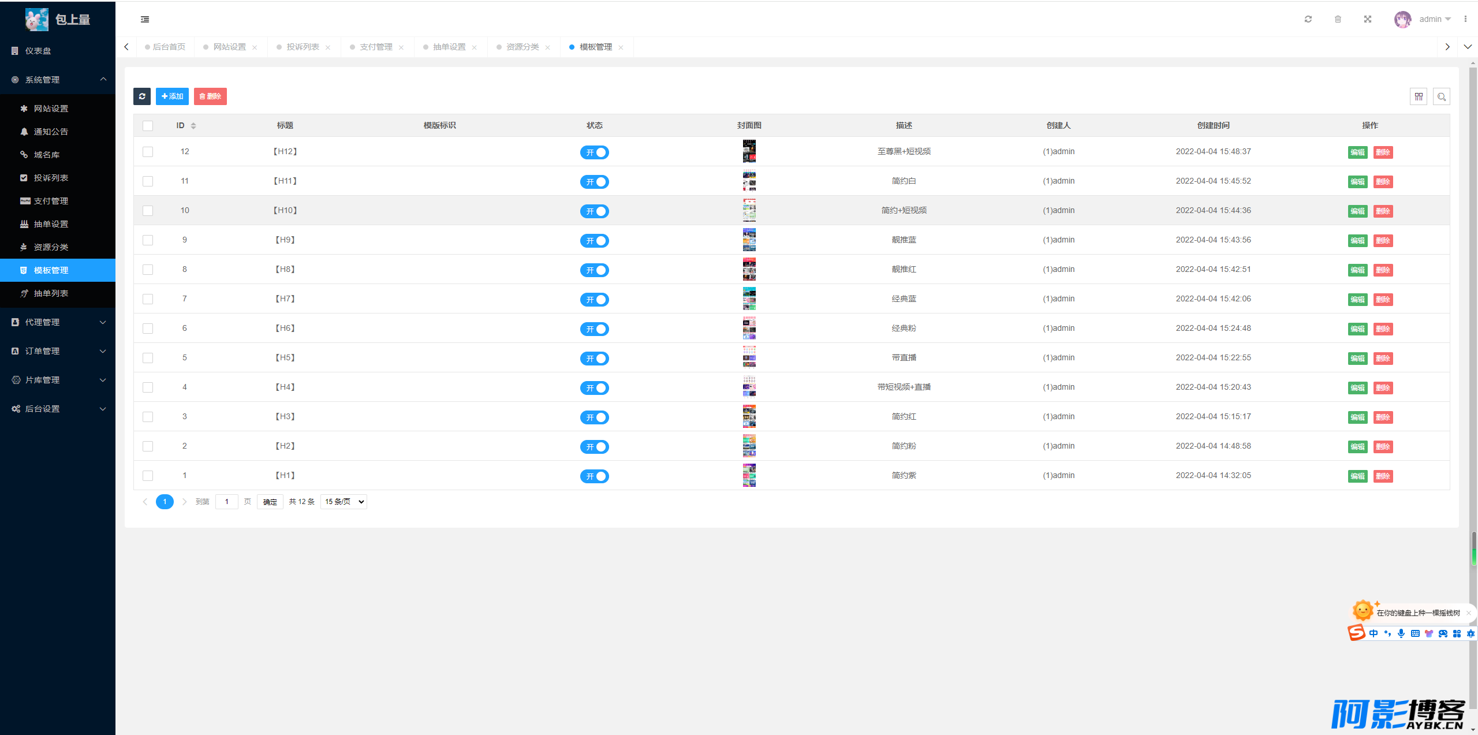Image resolution: width=1478 pixels, height=735 pixels.
Task: Open the 15 条/页 page size dropdown
Action: pyautogui.click(x=344, y=502)
